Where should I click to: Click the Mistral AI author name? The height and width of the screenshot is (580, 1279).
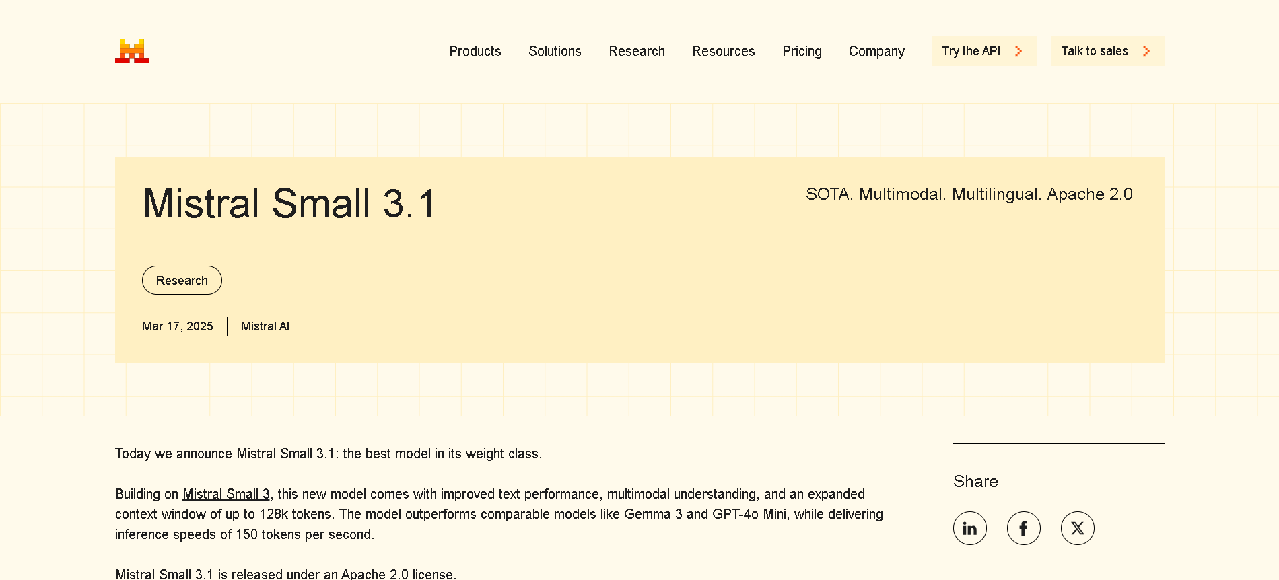[265, 326]
